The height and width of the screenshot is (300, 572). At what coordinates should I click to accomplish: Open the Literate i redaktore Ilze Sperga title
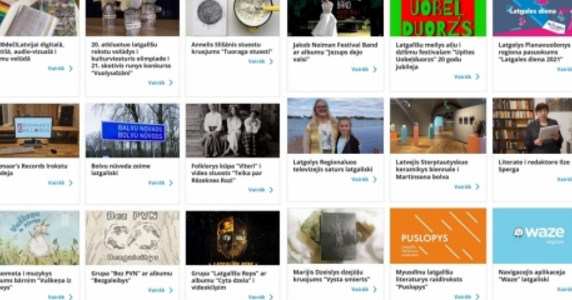click(534, 166)
